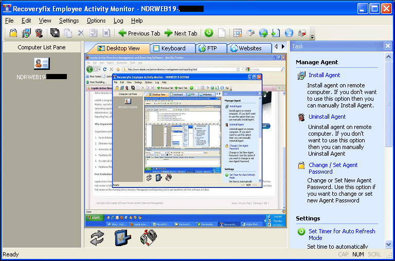Close the Task pane
Screen dimensions: 395x261
click(388, 46)
